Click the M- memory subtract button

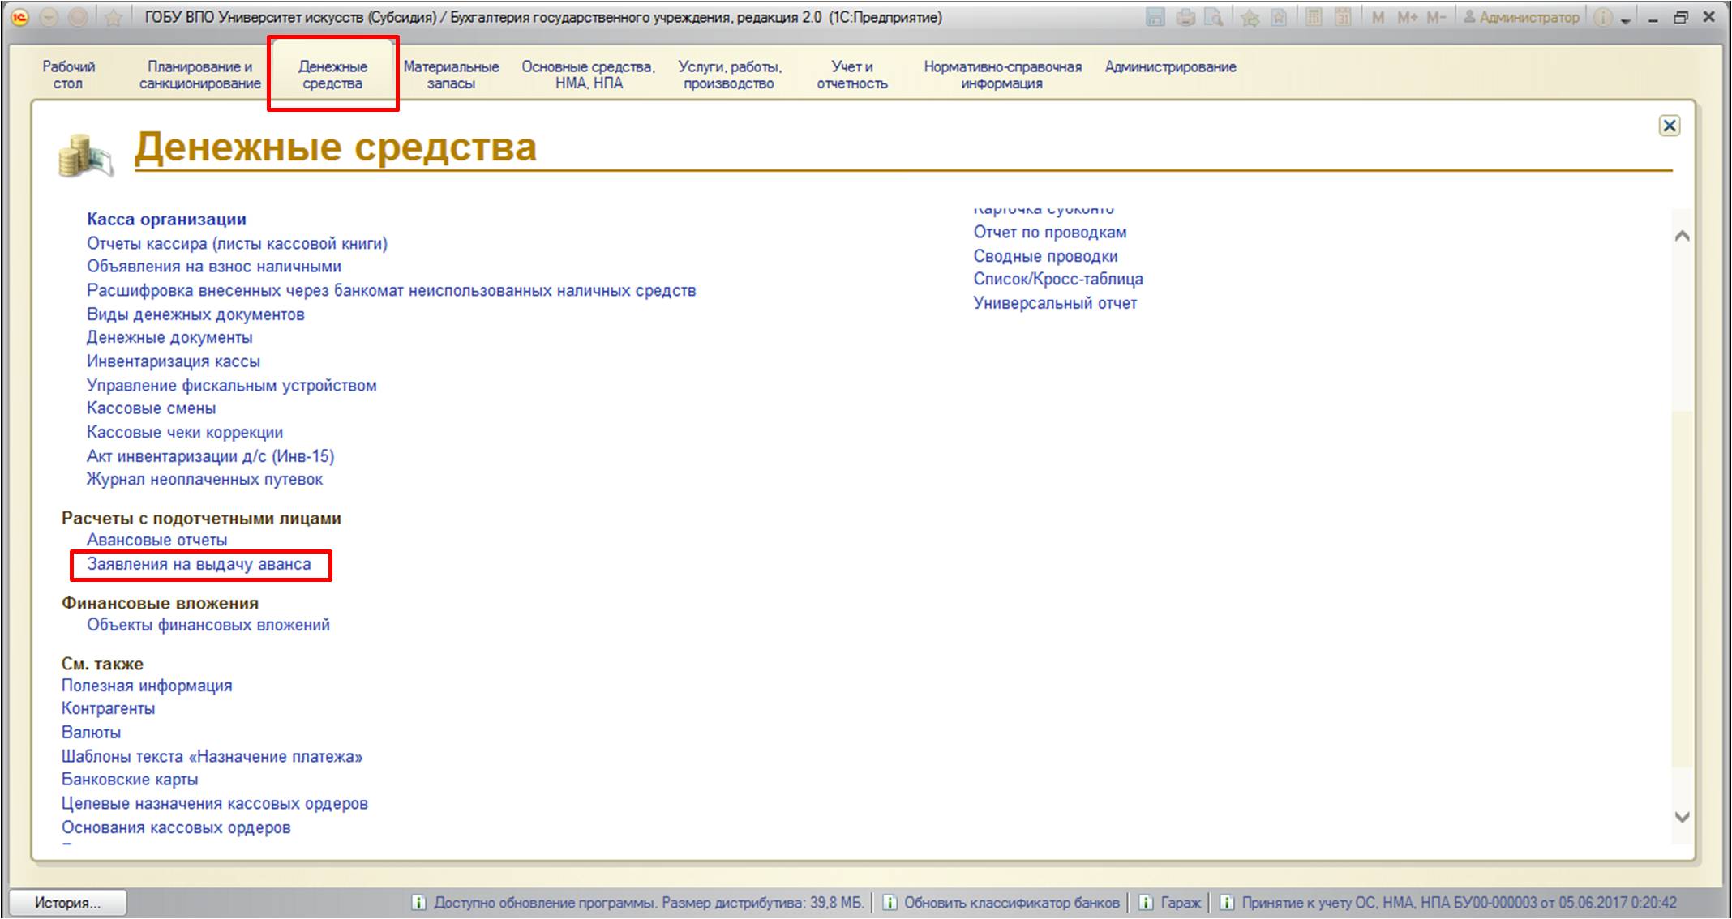[1436, 17]
